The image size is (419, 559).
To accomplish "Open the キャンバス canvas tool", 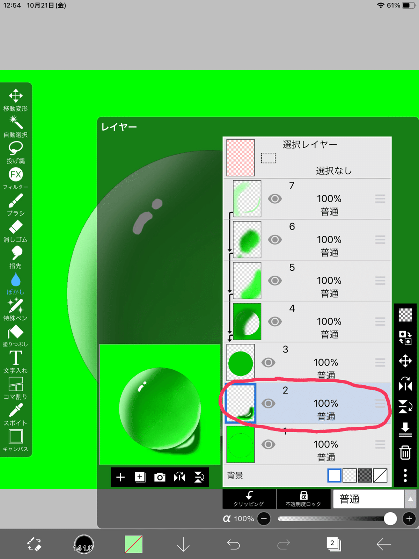I will pos(16,441).
